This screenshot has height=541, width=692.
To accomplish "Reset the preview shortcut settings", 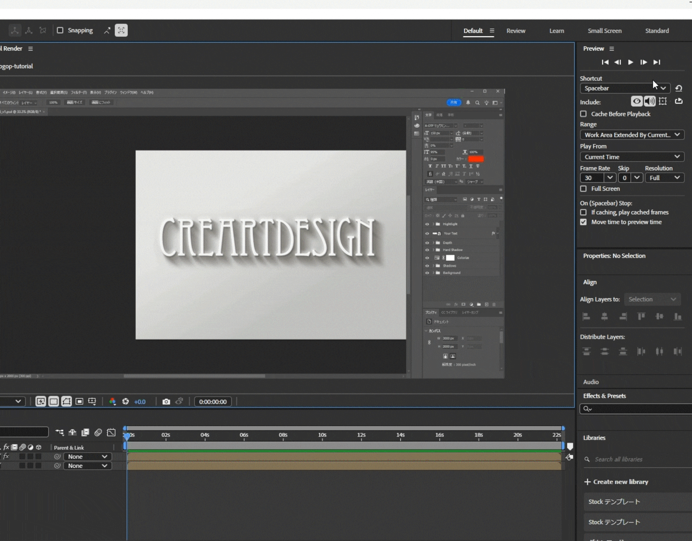I will [x=679, y=88].
